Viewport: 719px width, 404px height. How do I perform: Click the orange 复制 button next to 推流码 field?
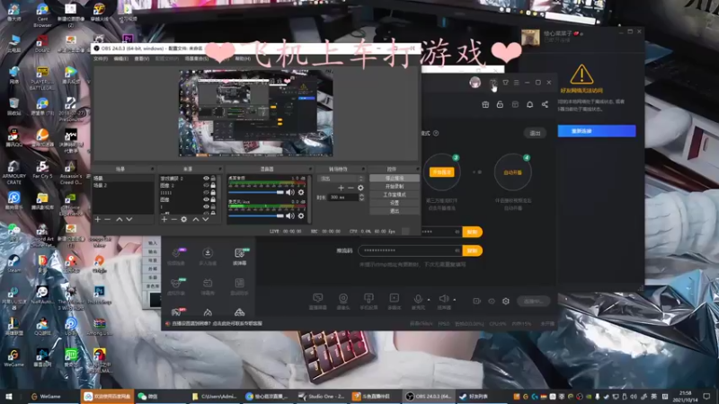(473, 250)
